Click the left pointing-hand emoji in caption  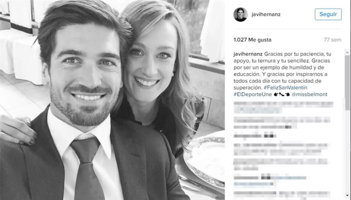click(x=276, y=94)
